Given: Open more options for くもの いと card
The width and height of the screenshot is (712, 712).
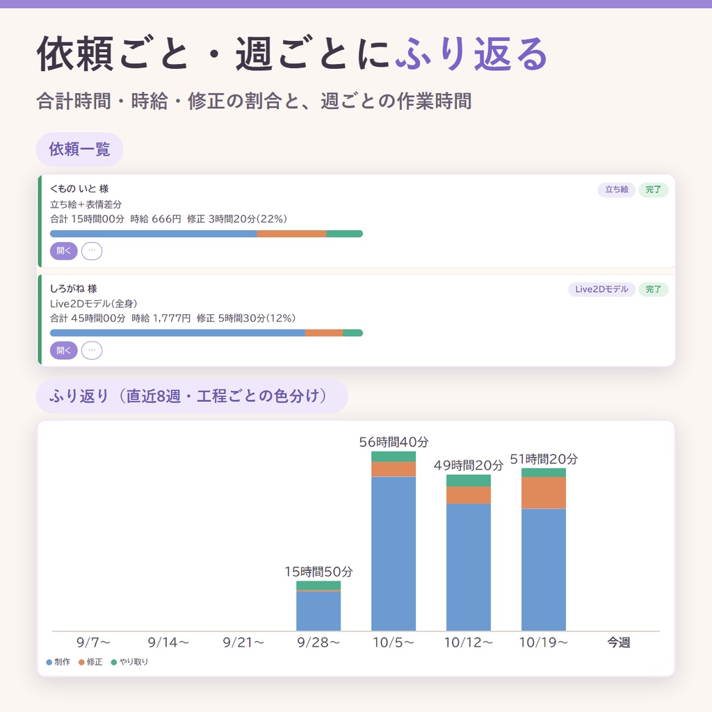Looking at the screenshot, I should 92,250.
